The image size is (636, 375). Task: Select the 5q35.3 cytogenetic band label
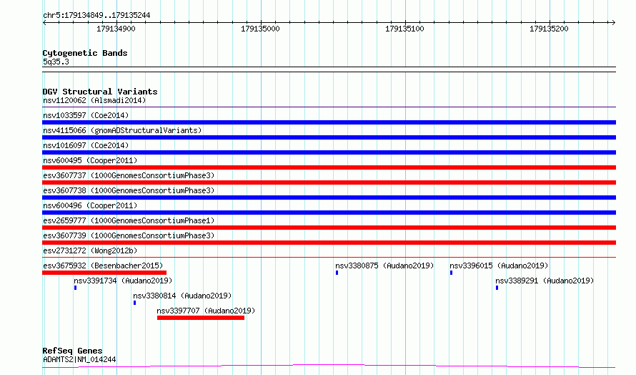pos(56,62)
